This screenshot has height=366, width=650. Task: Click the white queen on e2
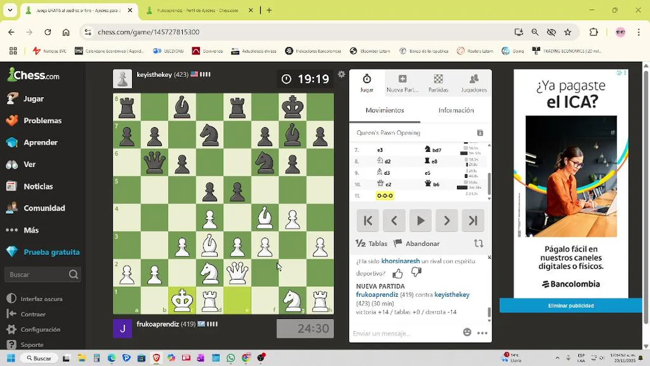click(237, 273)
